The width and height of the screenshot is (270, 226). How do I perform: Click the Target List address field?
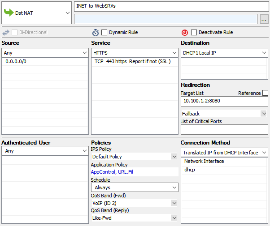pyautogui.click(x=224, y=101)
